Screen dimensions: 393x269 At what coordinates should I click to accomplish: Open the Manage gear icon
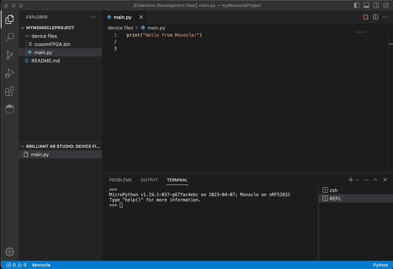pos(9,252)
